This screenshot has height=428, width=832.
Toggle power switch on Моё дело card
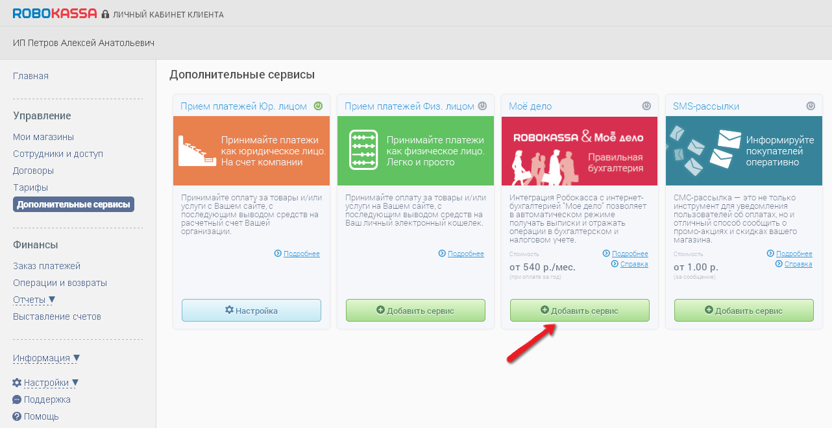point(646,106)
